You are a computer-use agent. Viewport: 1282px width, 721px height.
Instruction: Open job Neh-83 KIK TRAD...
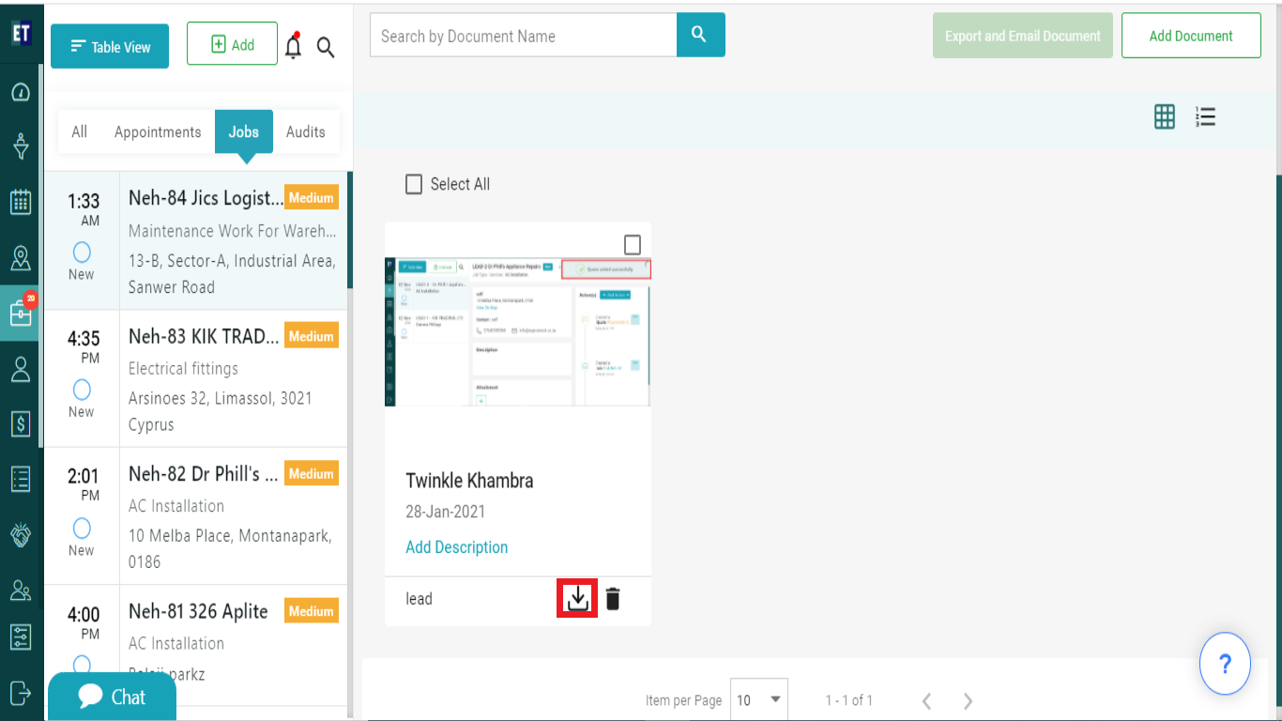pyautogui.click(x=196, y=379)
